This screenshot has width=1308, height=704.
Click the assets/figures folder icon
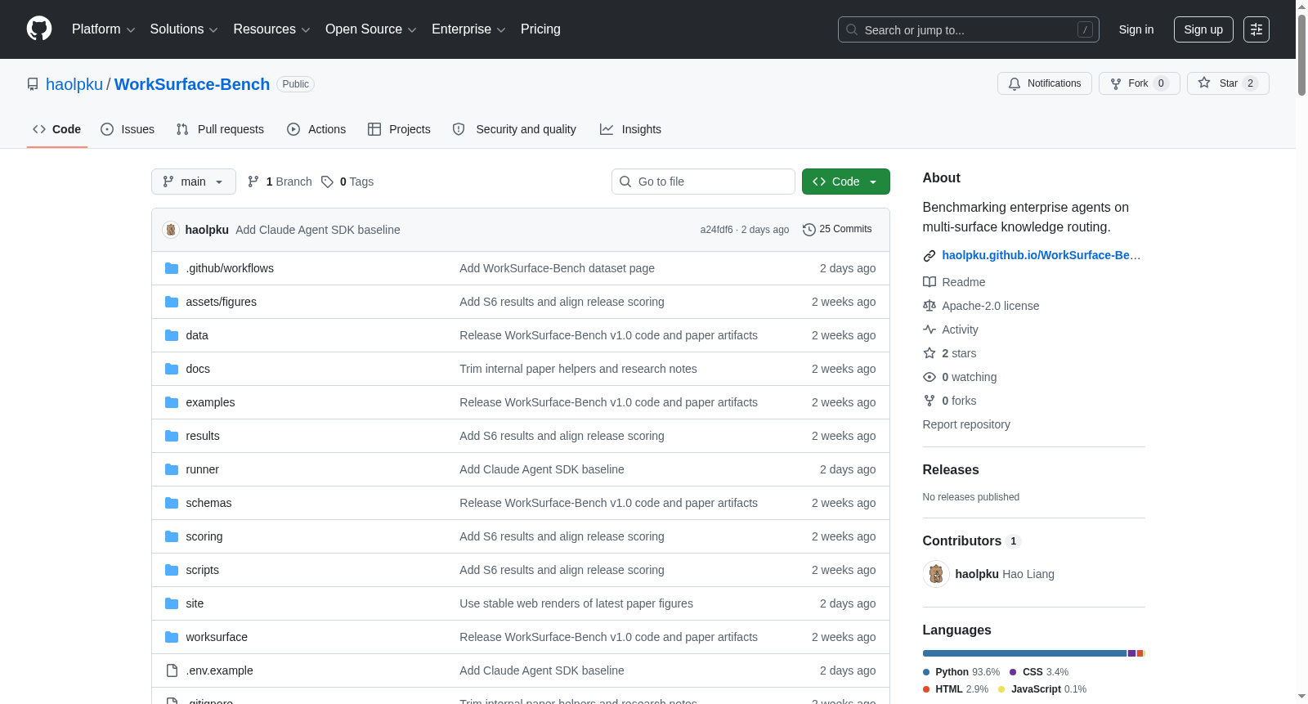[x=172, y=302]
